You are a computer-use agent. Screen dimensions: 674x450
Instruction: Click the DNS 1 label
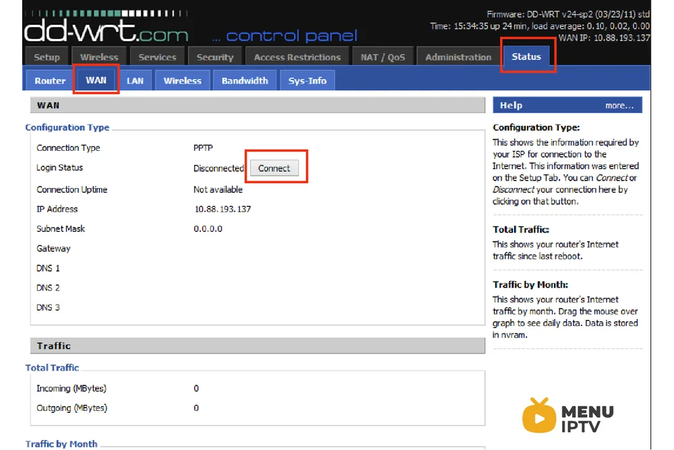[x=48, y=268]
